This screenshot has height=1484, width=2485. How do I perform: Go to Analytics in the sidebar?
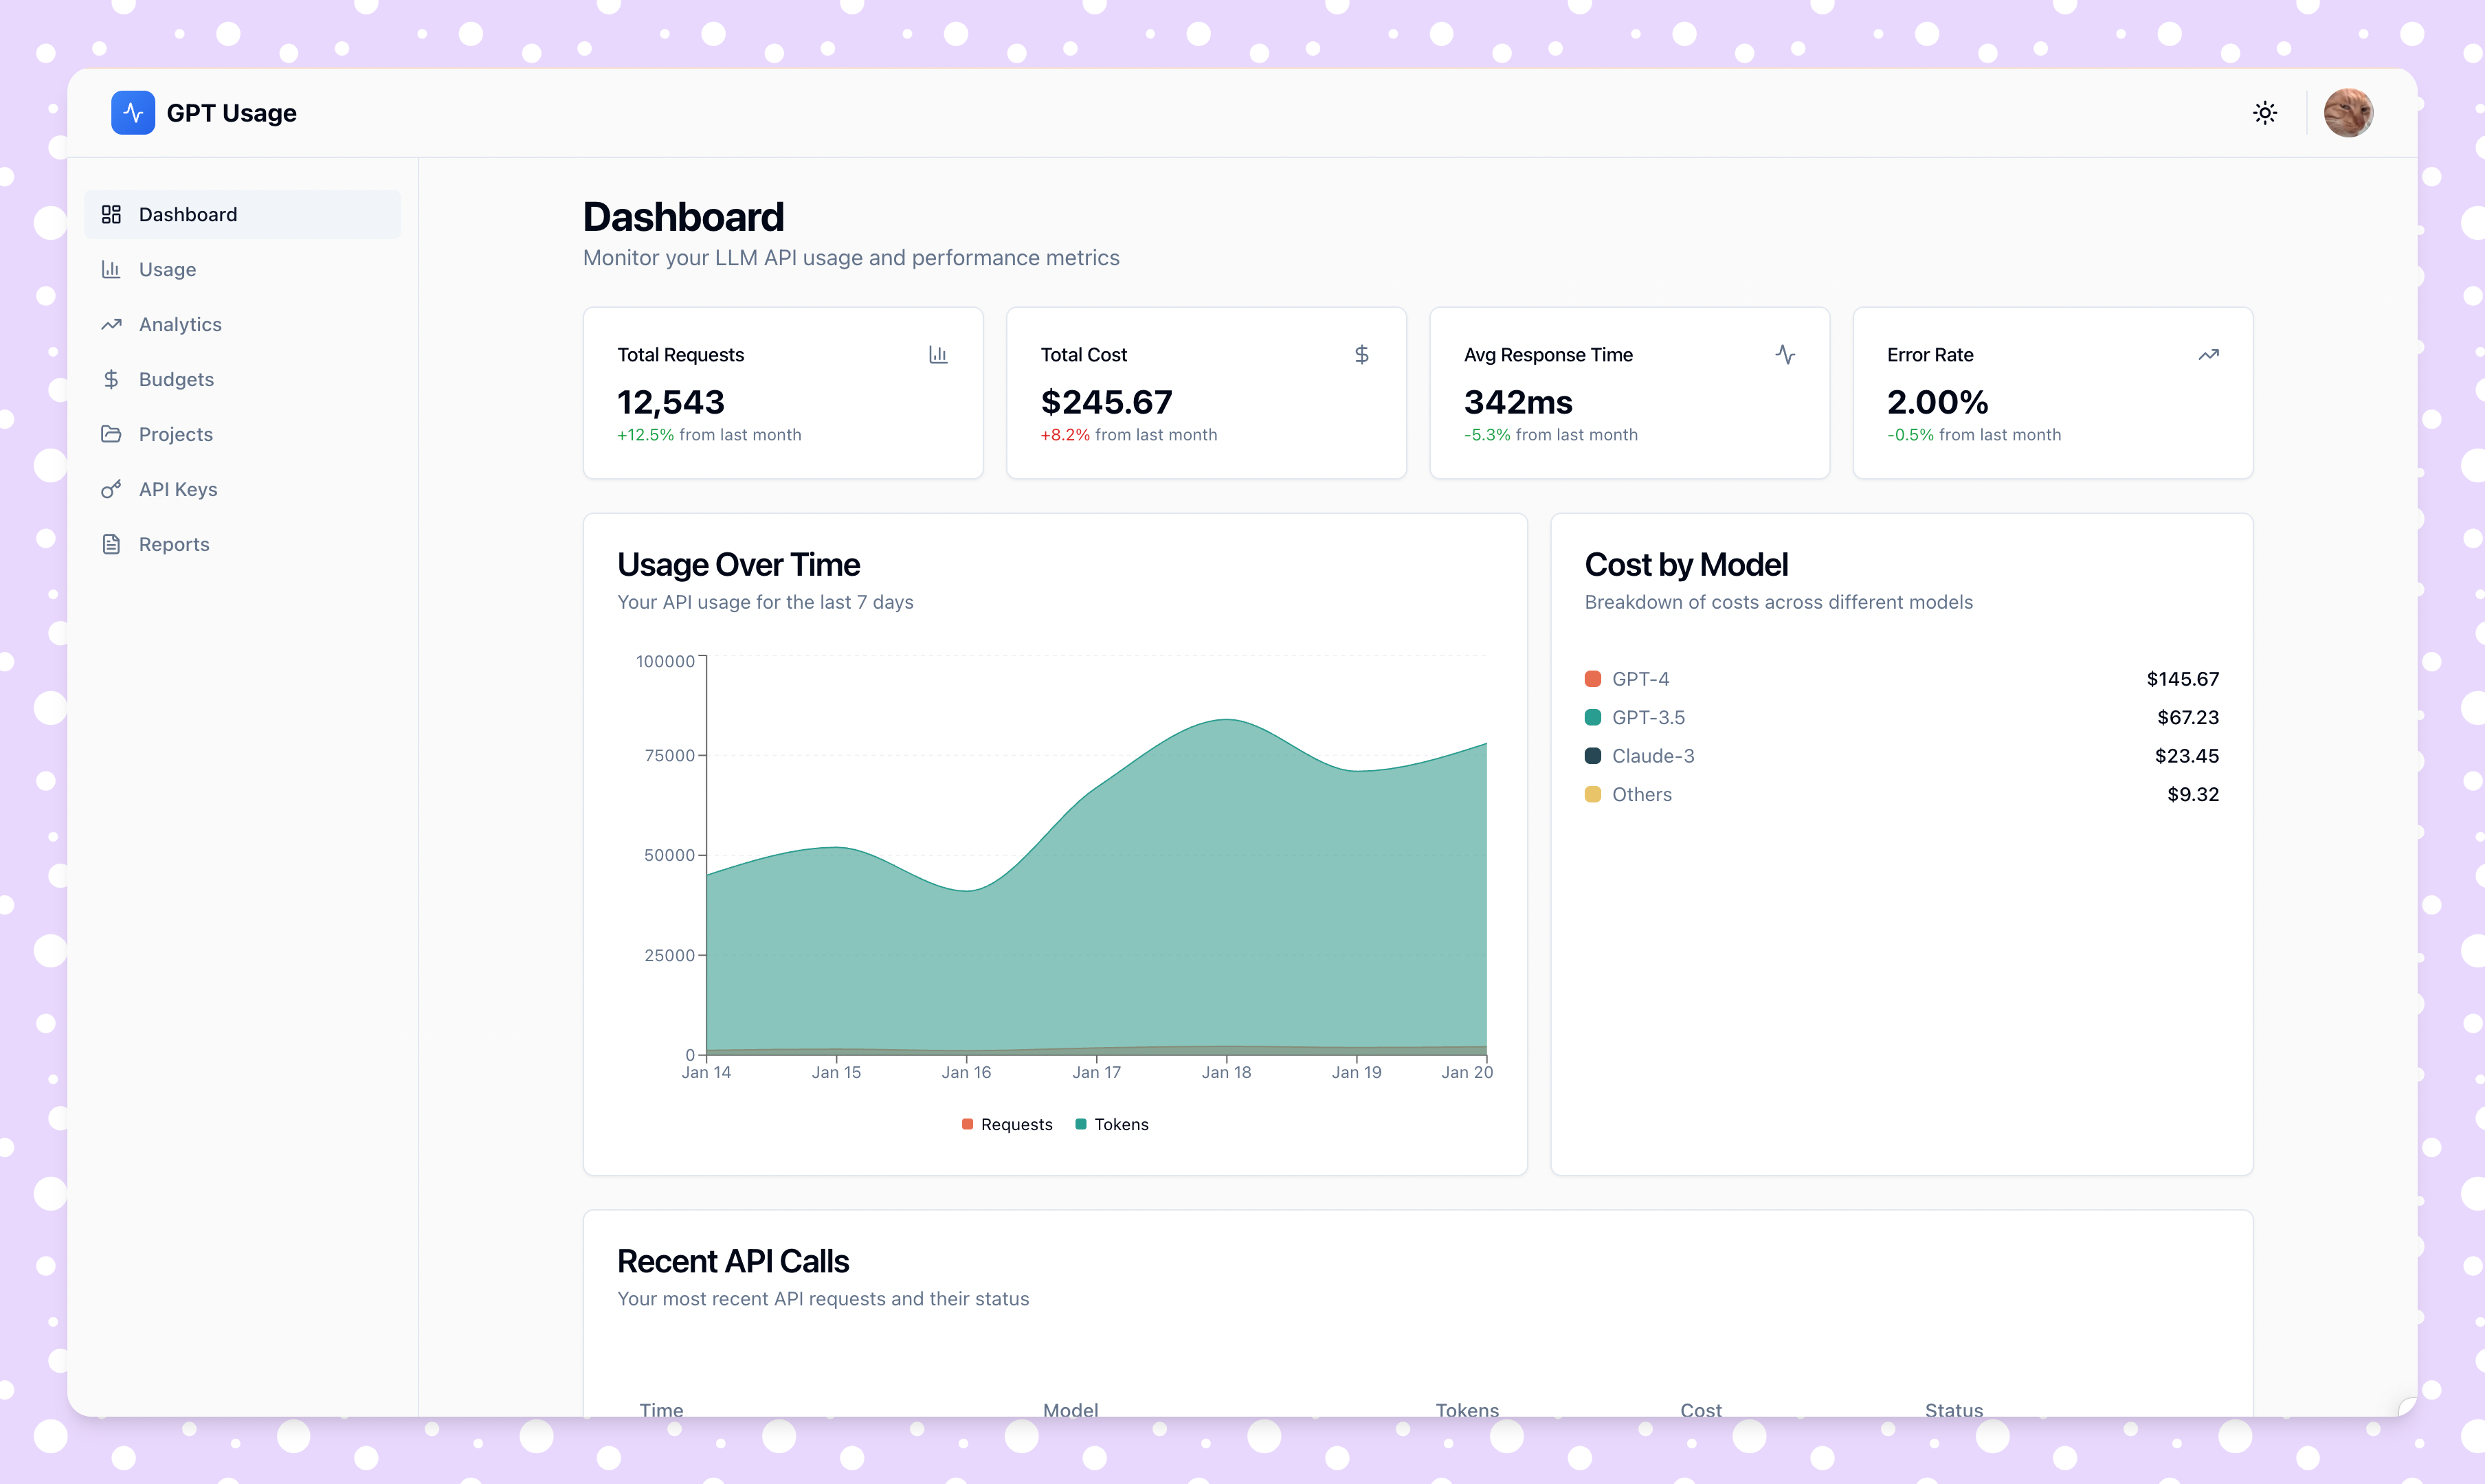(180, 325)
